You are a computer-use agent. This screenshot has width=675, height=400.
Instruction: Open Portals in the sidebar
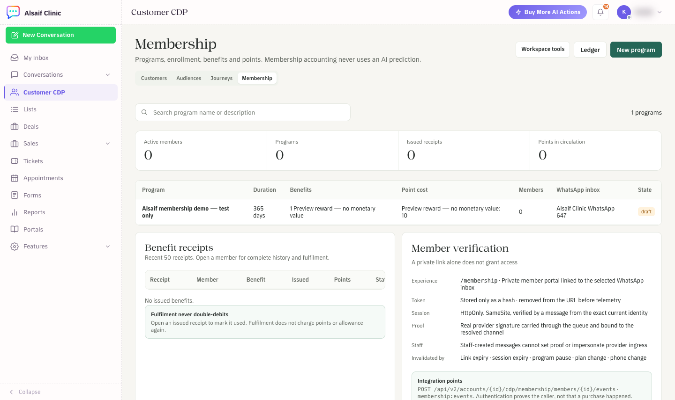pyautogui.click(x=61, y=229)
